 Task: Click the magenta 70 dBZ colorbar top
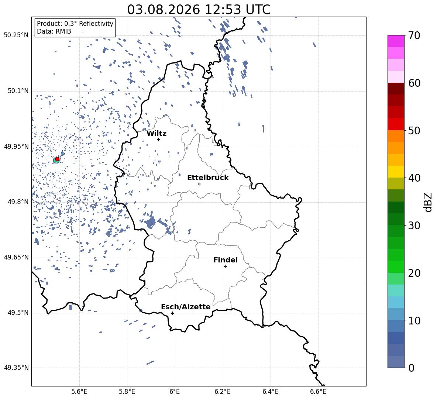(x=396, y=41)
